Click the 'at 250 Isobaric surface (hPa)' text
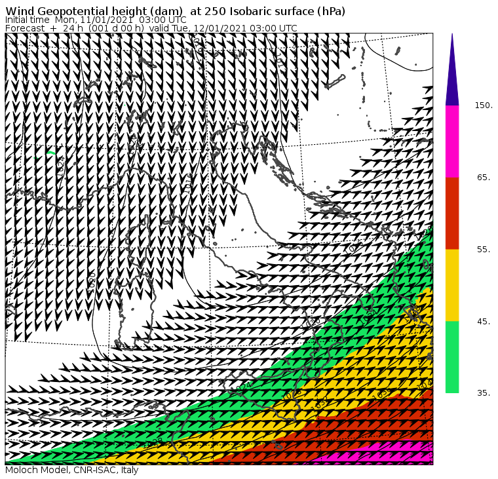Screen dimensions: 498x479 pos(267,11)
